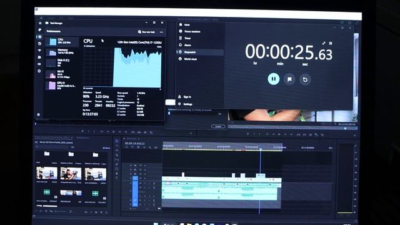Click Run new task in Task Manager
Screen dimensions: 400x225
pyautogui.click(x=146, y=32)
